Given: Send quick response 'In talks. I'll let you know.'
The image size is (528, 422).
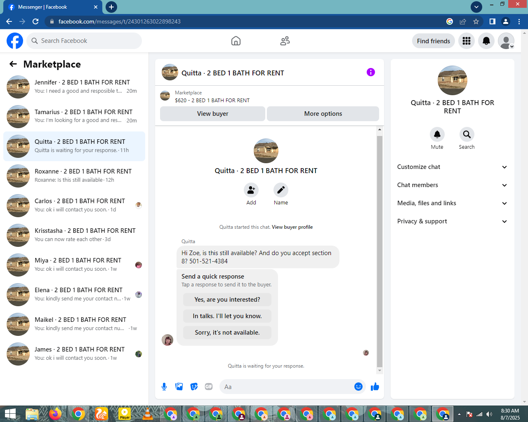Looking at the screenshot, I should (x=227, y=316).
